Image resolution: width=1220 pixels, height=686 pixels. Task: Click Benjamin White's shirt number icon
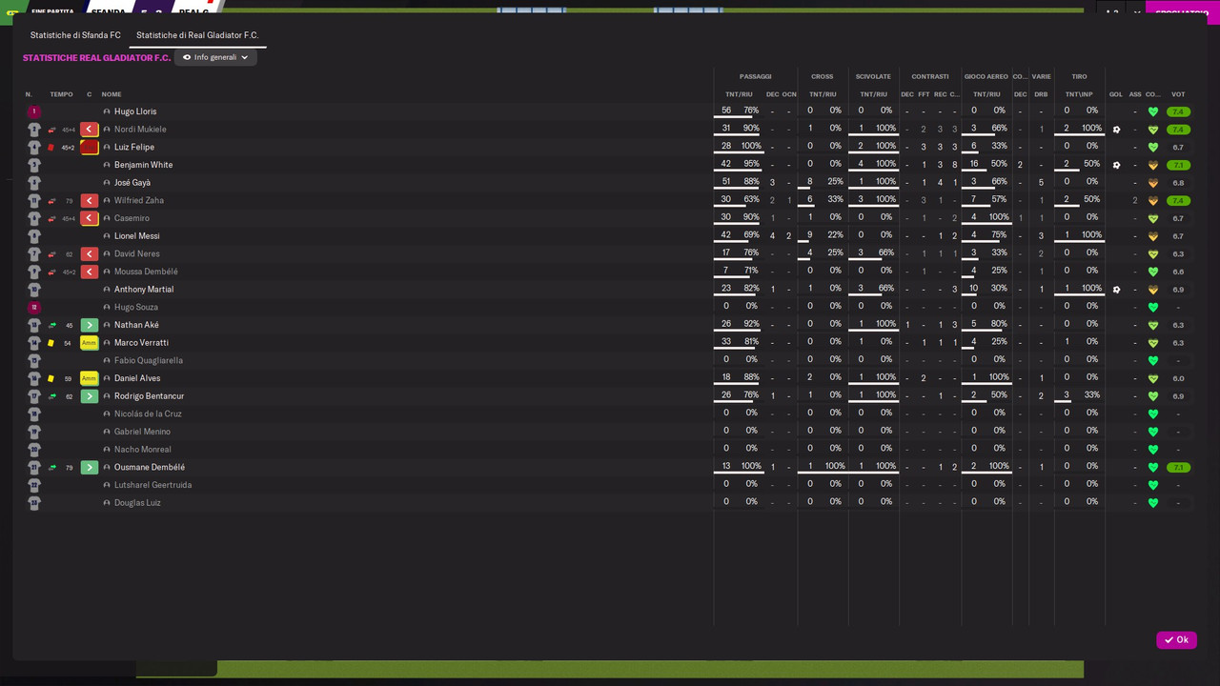click(x=34, y=165)
